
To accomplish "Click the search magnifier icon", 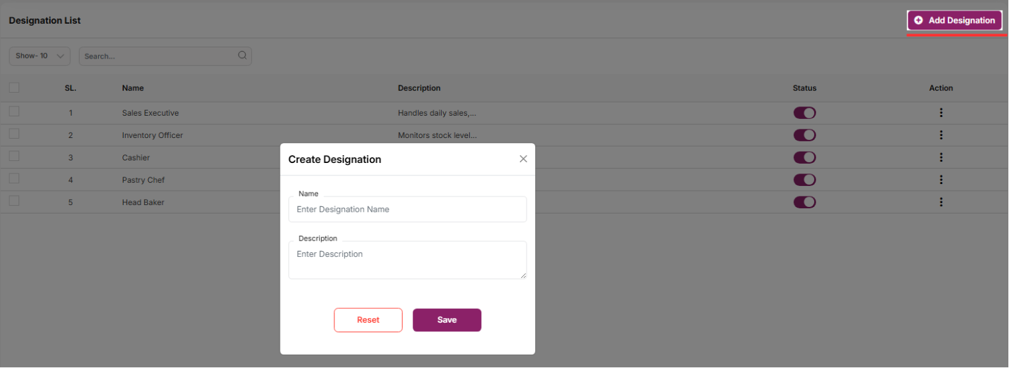I will [242, 56].
